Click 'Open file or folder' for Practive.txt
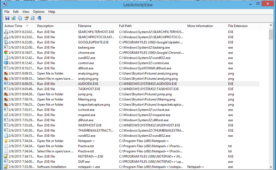This screenshot has width=276, height=170. (x=50, y=146)
